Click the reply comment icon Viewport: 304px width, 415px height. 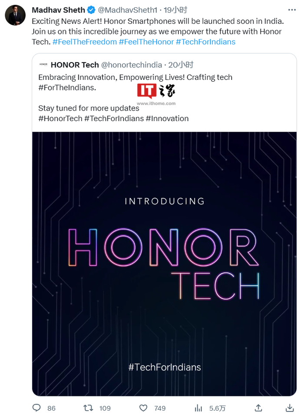coord(36,408)
